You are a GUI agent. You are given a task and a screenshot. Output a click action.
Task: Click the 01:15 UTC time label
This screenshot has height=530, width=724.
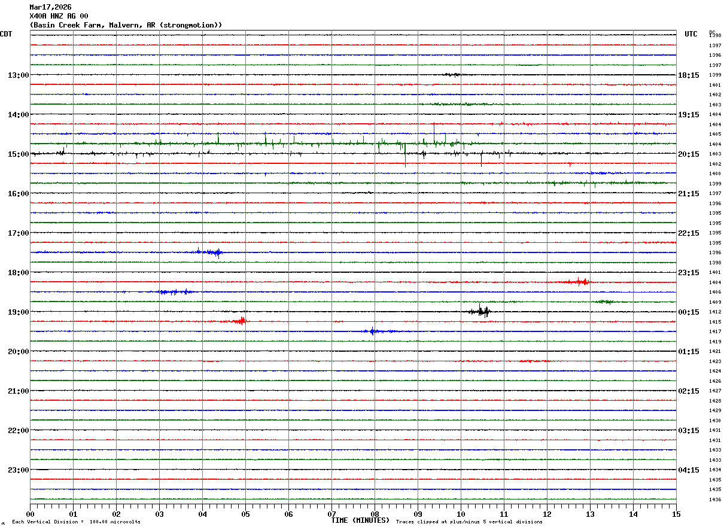click(689, 351)
